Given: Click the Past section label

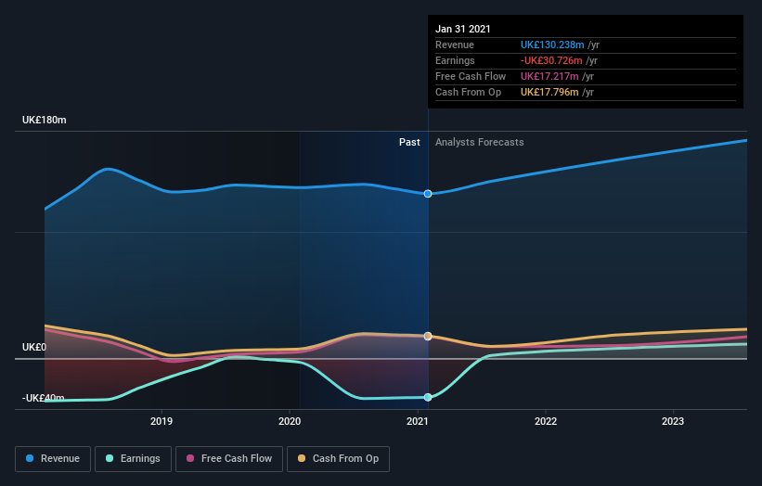Looking at the screenshot, I should (409, 142).
